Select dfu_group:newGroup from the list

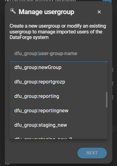pyautogui.click(x=58, y=68)
